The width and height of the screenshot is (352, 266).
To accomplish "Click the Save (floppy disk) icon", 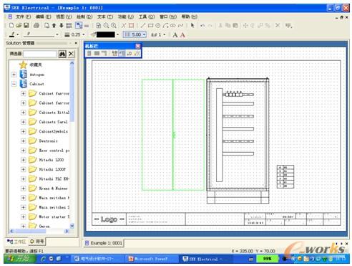I will pos(26,25).
